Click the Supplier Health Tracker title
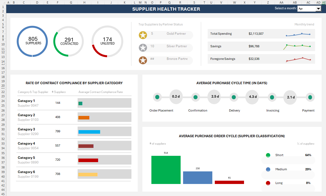 tap(166, 9)
